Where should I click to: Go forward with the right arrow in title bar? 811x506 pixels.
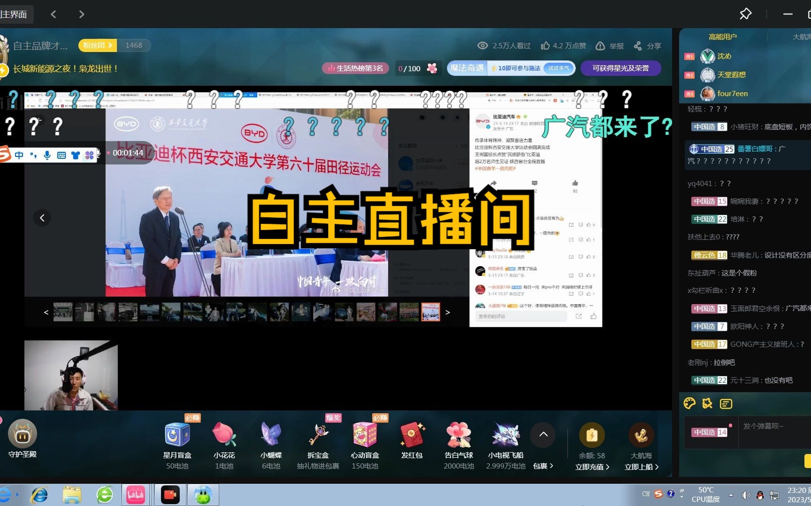pos(82,15)
